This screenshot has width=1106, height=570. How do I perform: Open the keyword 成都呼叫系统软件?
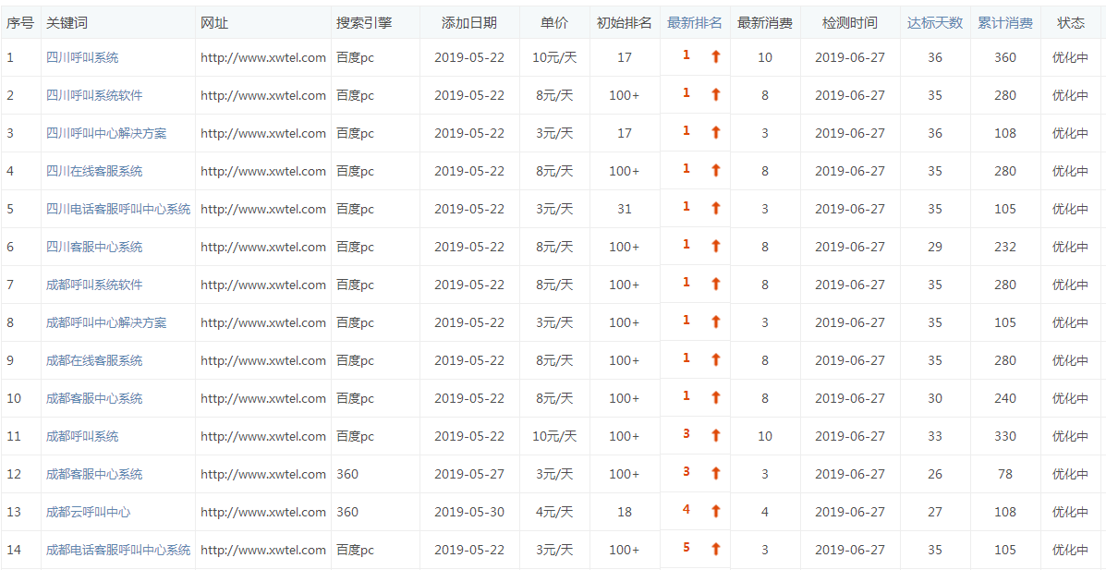click(94, 285)
